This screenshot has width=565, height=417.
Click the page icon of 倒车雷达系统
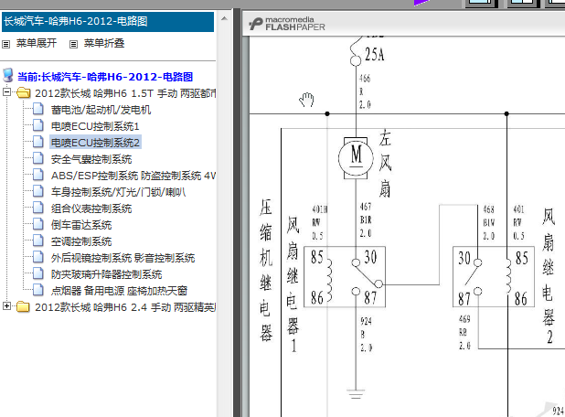(38, 224)
